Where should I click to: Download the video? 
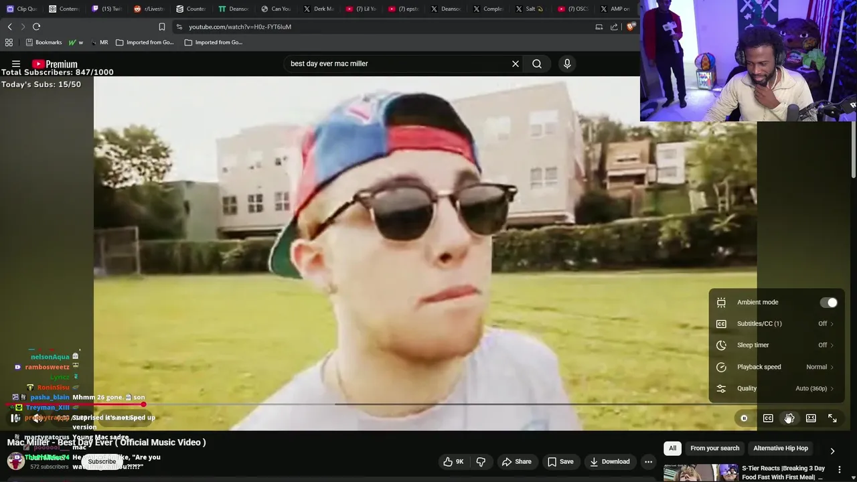609,461
